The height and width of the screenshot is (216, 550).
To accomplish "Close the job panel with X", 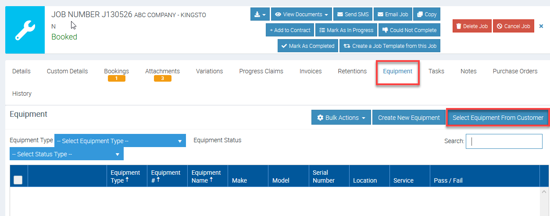I will point(541,26).
